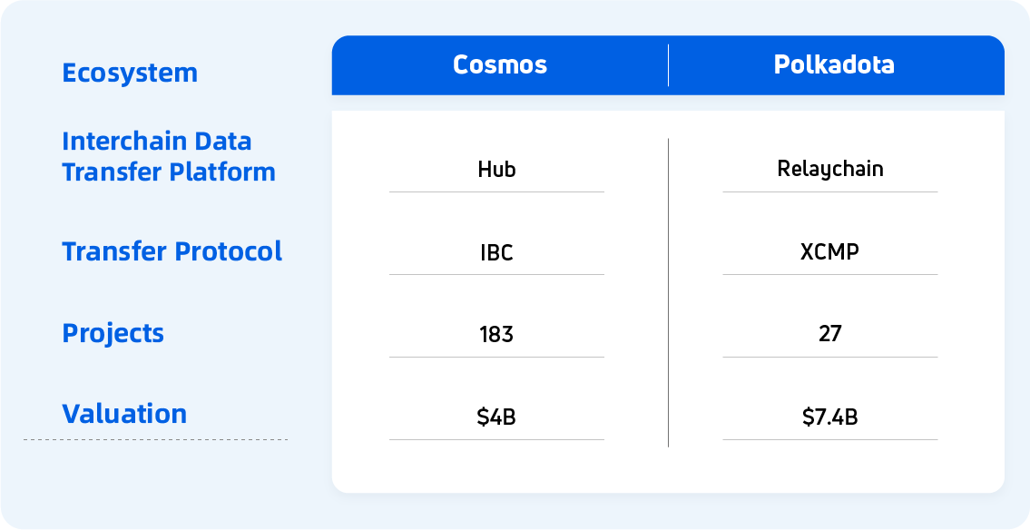The width and height of the screenshot is (1030, 530).
Task: Click the $4B valuation cell
Action: [x=496, y=417]
